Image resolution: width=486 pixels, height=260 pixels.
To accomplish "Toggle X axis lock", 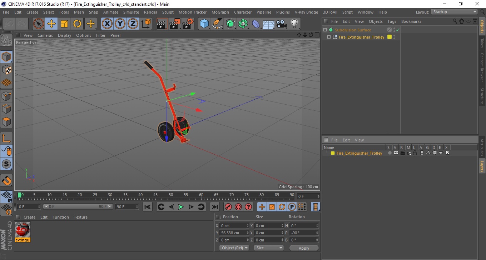I will 107,24.
